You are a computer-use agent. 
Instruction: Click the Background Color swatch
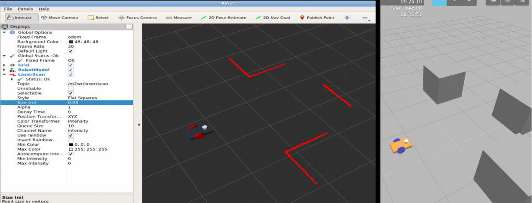[x=71, y=42]
